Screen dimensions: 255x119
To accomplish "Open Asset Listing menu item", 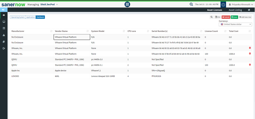I will [x=235, y=10].
